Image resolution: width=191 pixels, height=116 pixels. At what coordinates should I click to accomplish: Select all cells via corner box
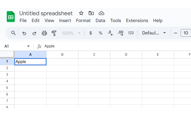coord(7,54)
